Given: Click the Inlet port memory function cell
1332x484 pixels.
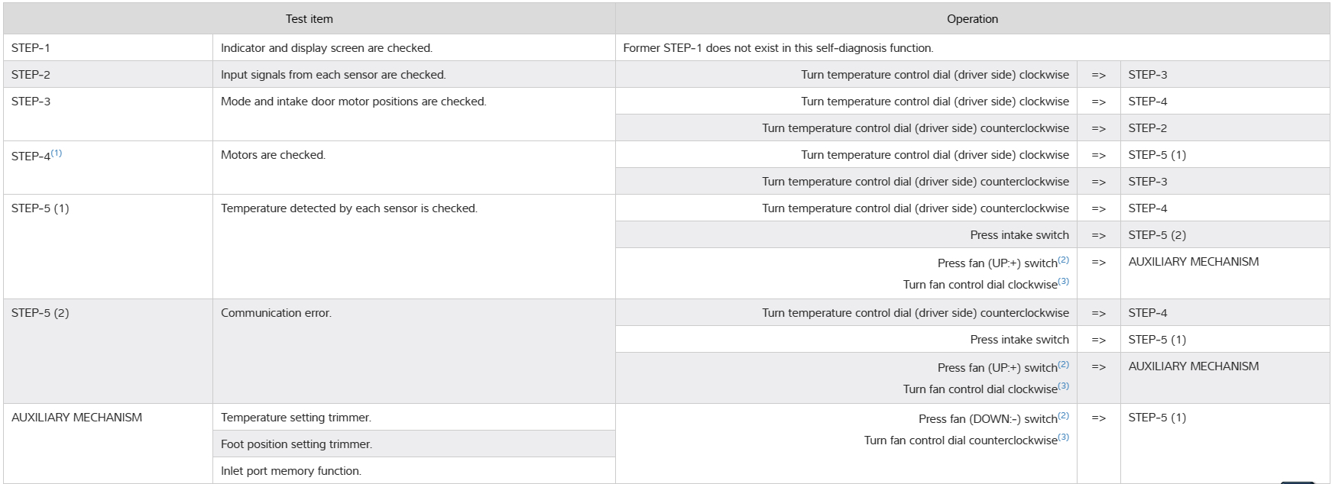Looking at the screenshot, I should pos(290,471).
